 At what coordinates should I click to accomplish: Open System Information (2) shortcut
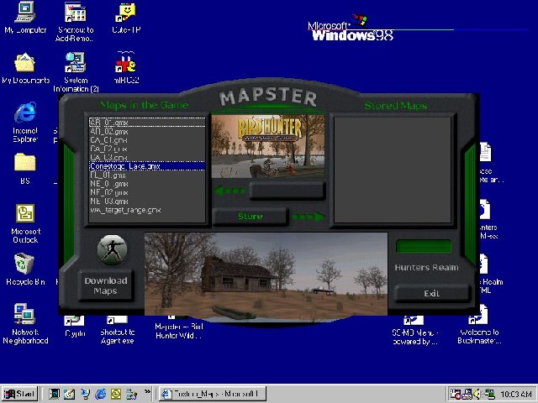(x=76, y=71)
